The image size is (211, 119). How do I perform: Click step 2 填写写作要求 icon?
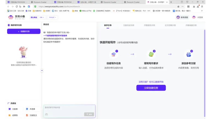[x=151, y=54]
